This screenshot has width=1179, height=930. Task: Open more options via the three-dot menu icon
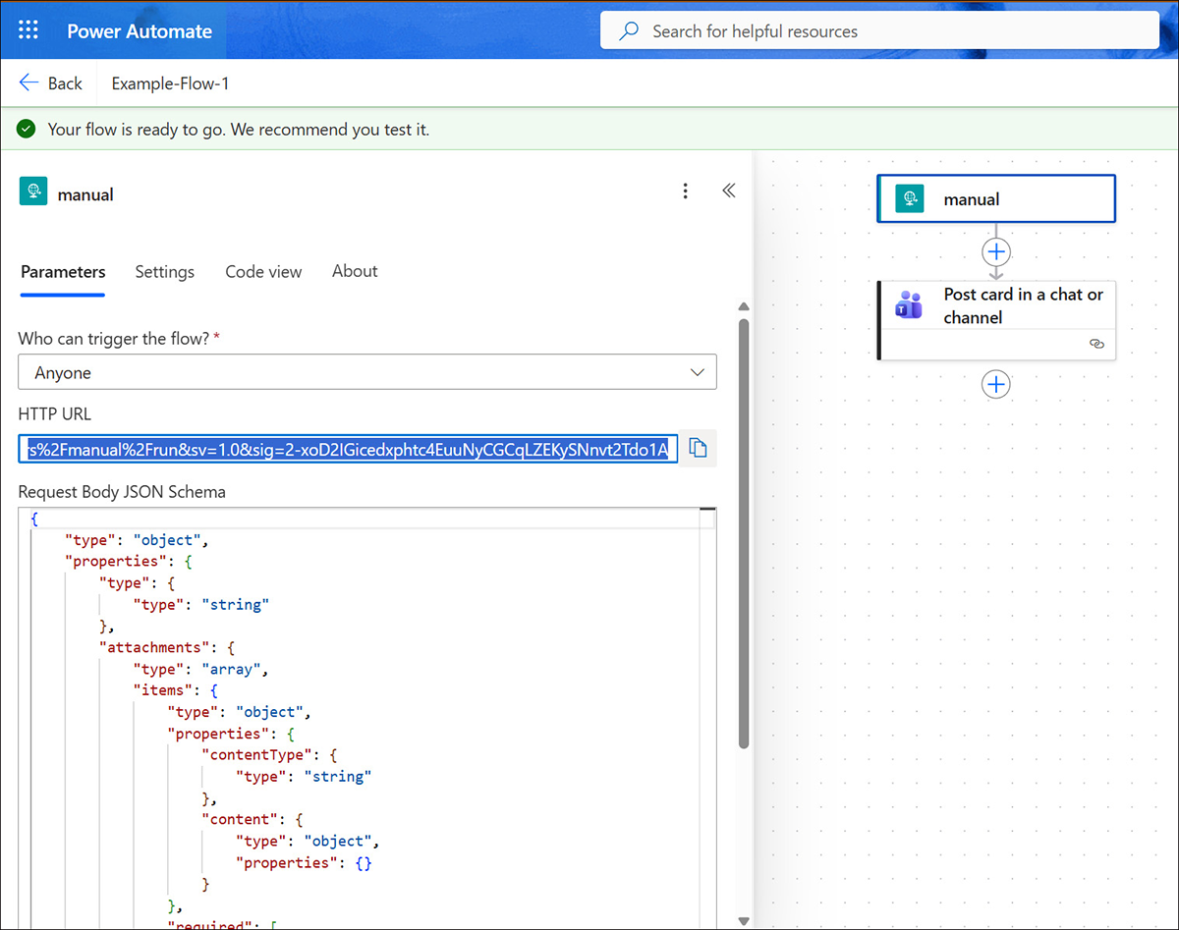pyautogui.click(x=685, y=191)
